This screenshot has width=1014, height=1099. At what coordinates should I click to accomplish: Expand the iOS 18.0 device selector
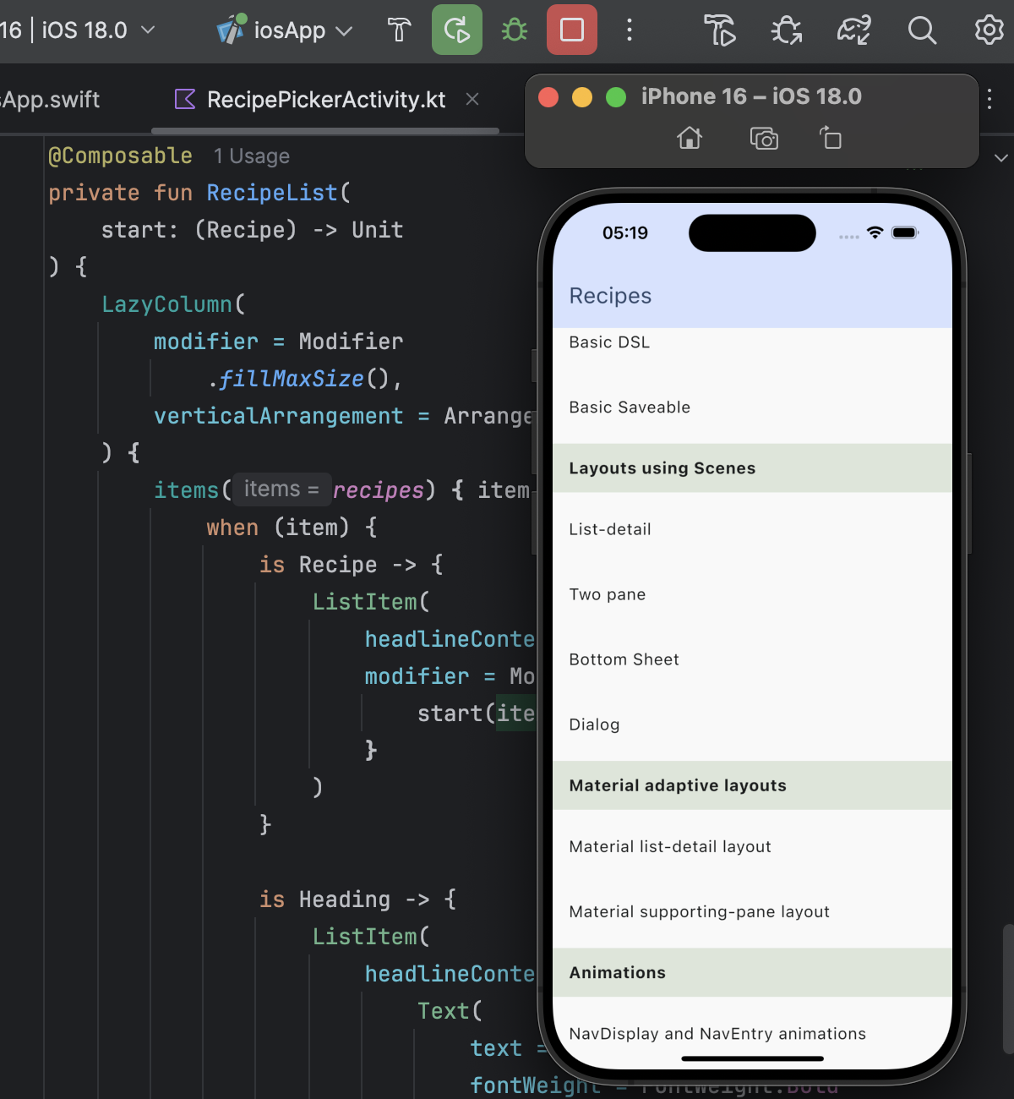[x=93, y=30]
